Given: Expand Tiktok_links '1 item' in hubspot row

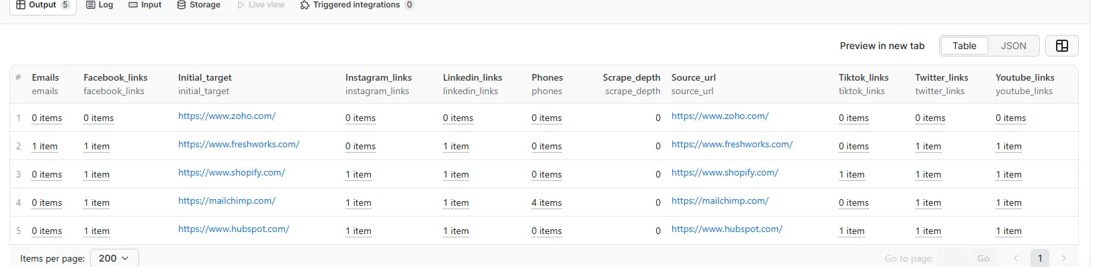Looking at the screenshot, I should point(852,231).
